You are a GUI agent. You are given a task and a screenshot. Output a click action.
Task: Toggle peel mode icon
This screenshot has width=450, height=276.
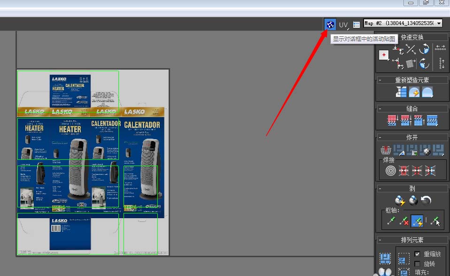click(413, 200)
